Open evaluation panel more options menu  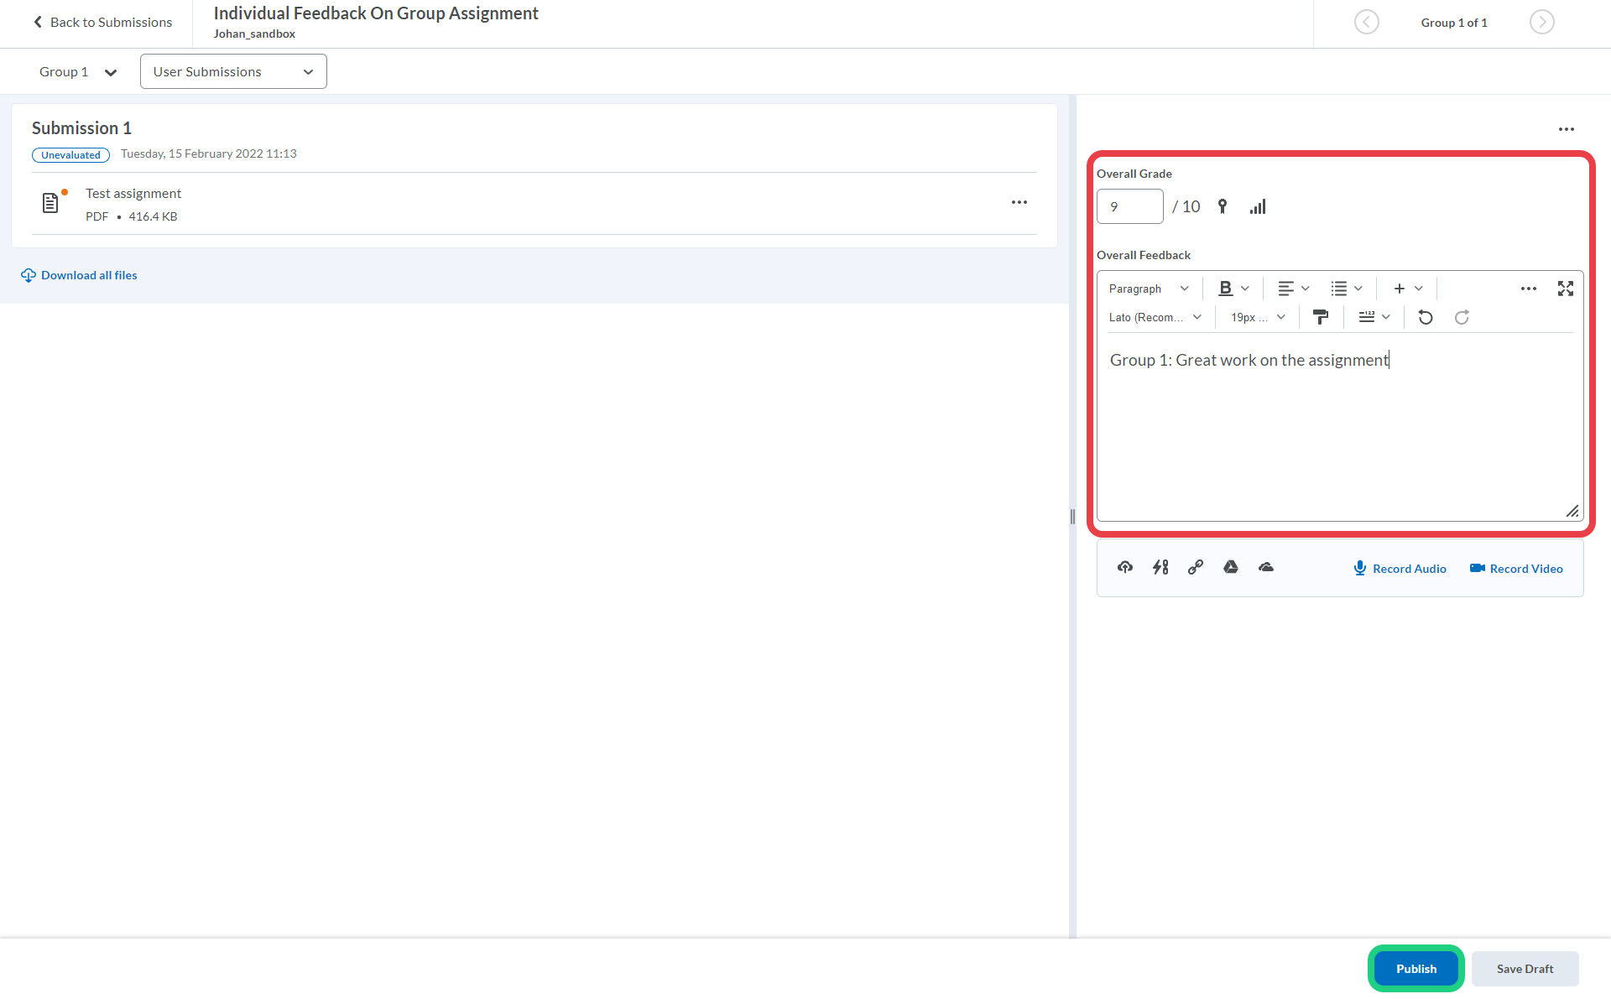tap(1566, 129)
